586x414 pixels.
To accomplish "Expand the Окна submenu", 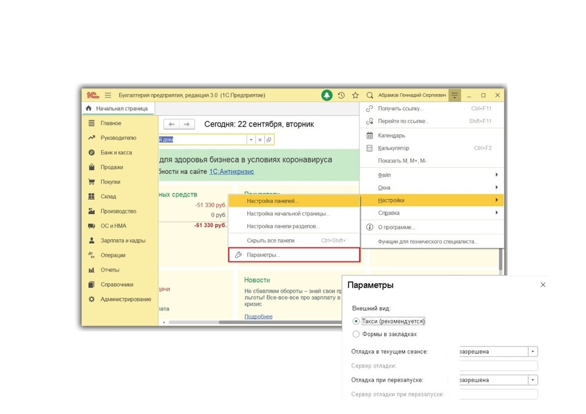I will tap(432, 187).
